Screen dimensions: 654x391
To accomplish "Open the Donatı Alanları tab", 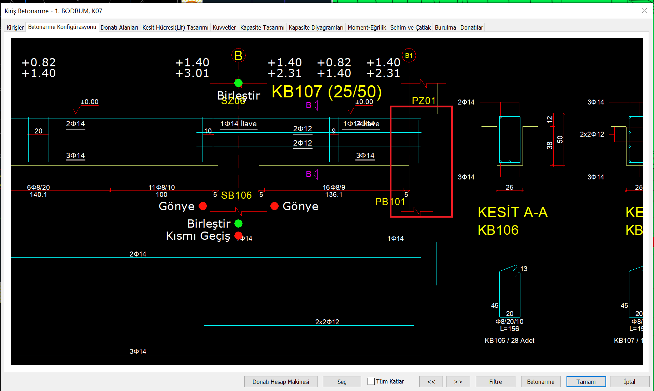I will pos(119,27).
